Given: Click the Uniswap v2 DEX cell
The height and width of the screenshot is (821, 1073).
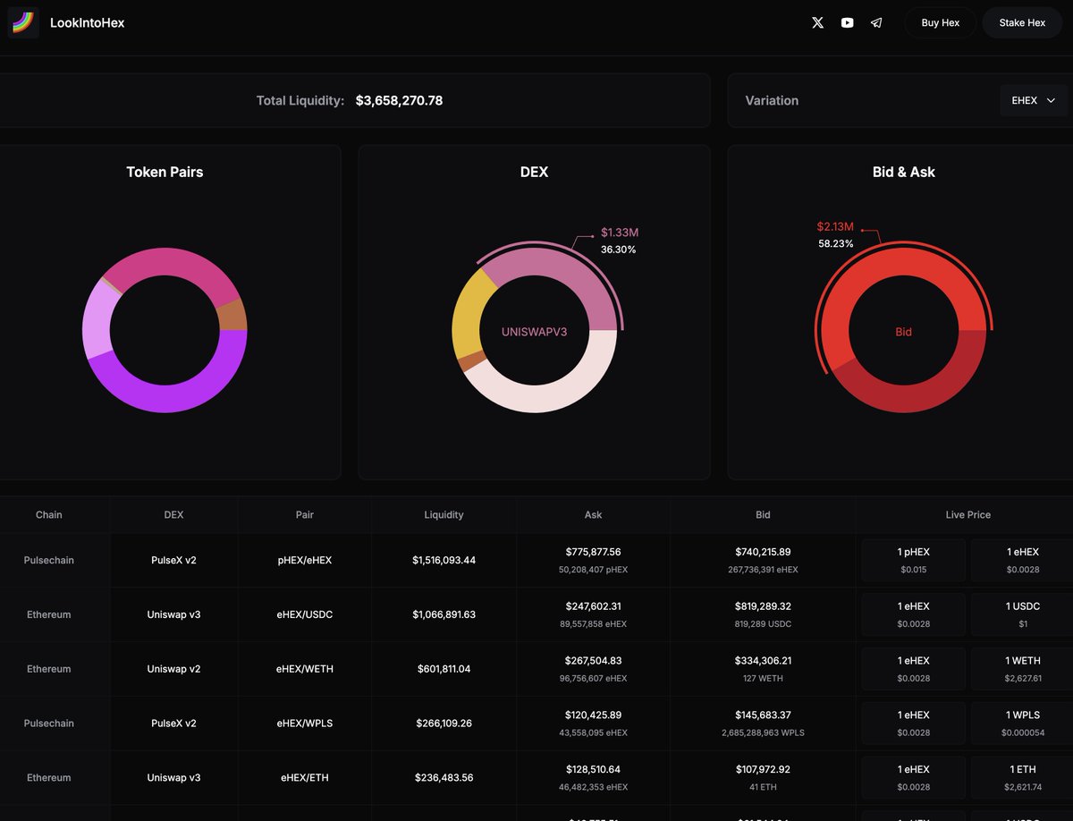Looking at the screenshot, I should tap(174, 669).
